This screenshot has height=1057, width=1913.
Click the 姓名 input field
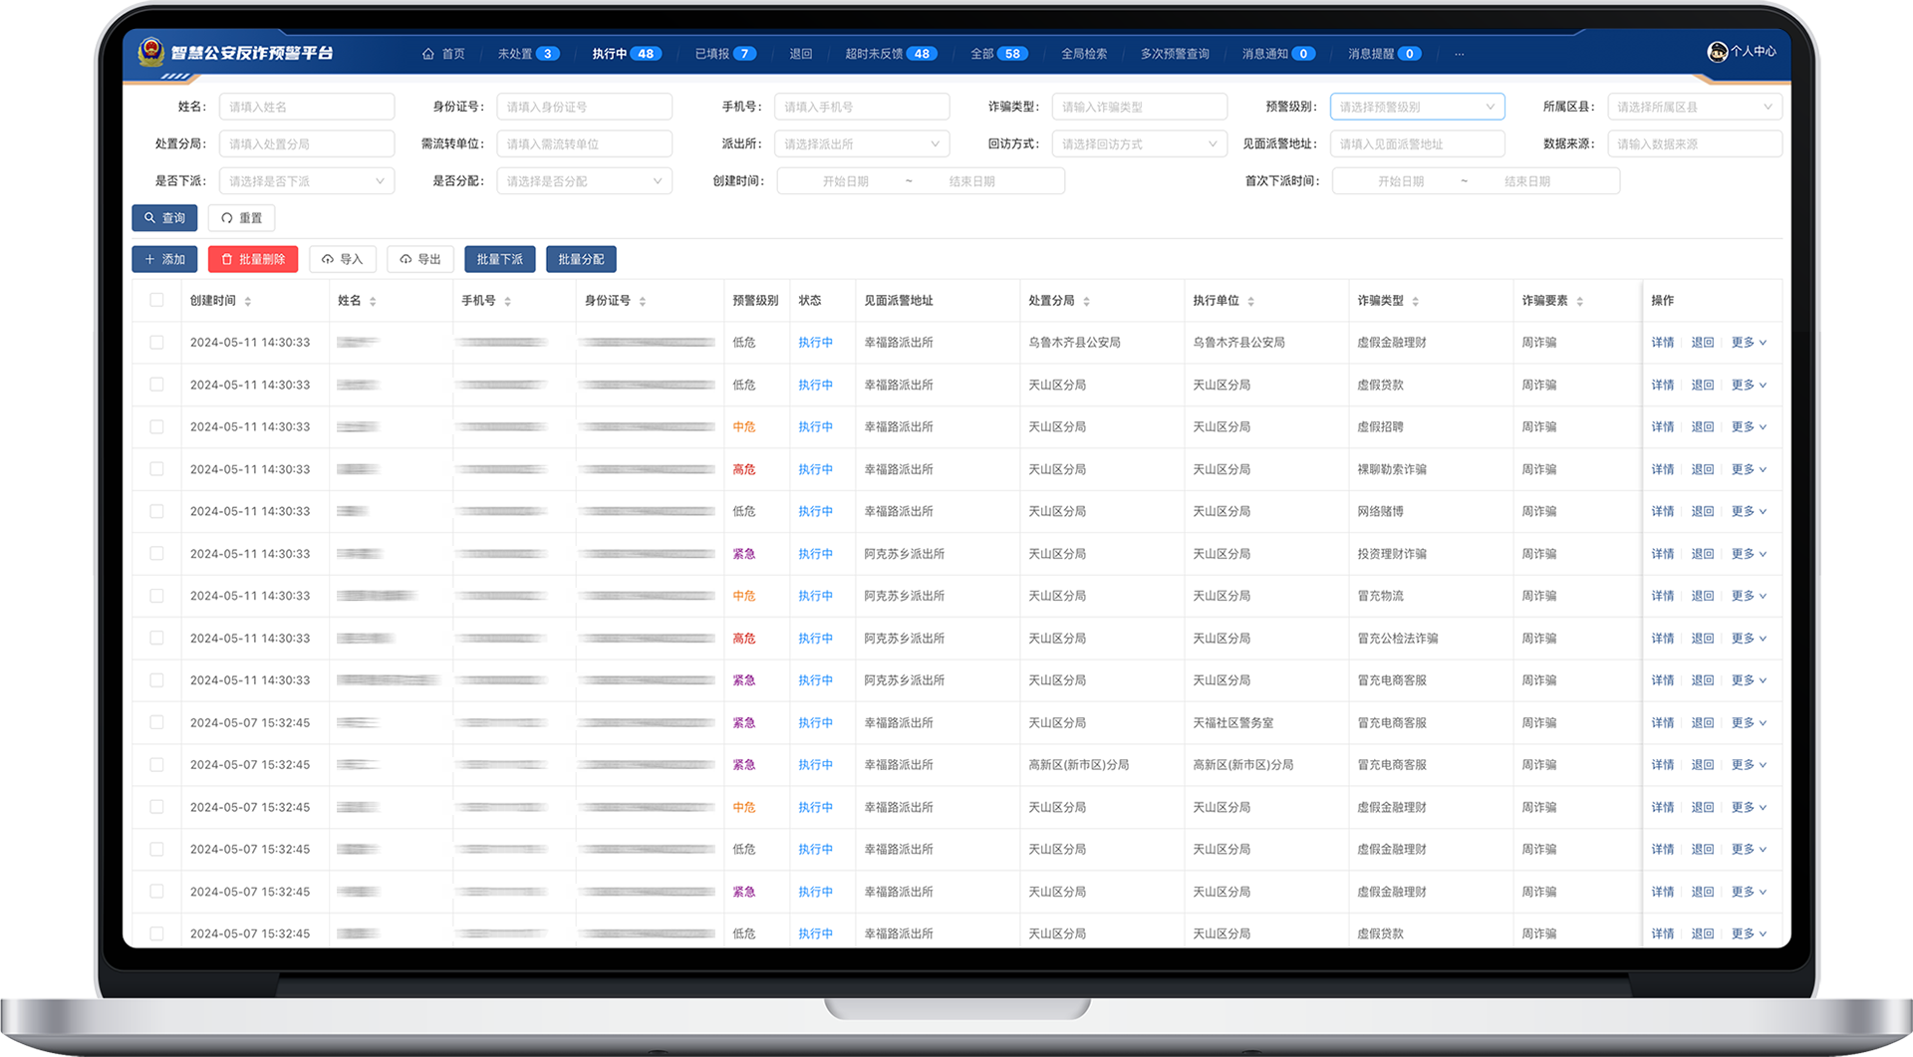(306, 107)
